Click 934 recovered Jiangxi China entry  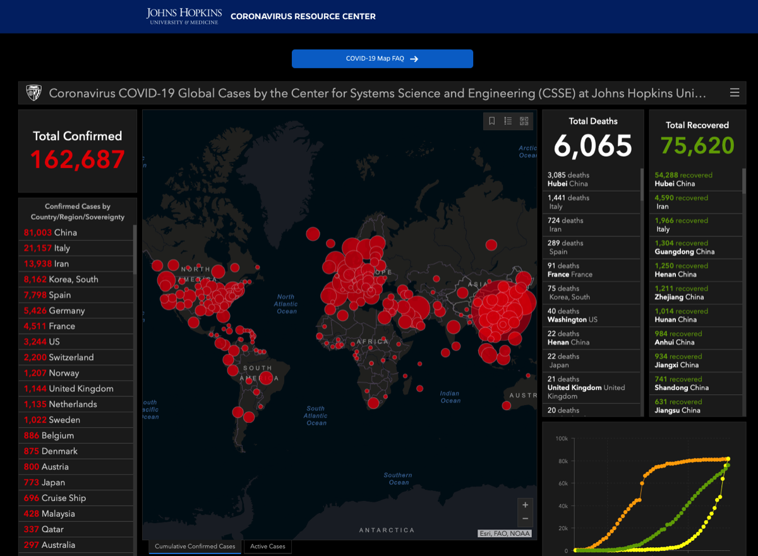(x=696, y=361)
